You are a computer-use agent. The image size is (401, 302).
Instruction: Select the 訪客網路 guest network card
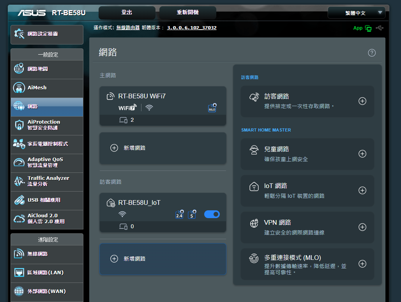(307, 101)
